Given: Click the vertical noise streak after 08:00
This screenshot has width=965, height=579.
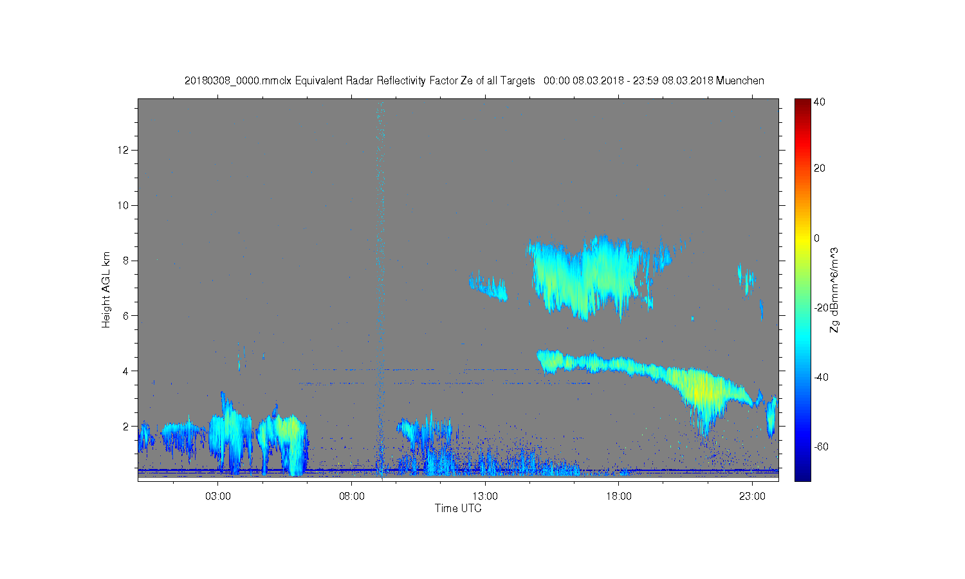Looking at the screenshot, I should pos(380,289).
